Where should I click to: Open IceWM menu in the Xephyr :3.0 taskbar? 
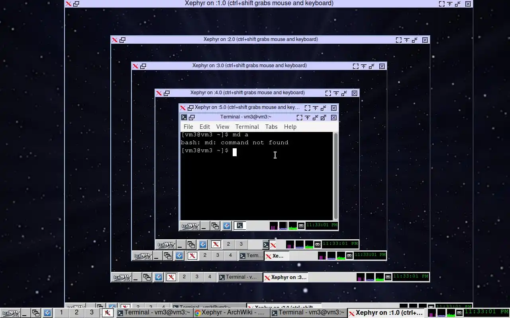tap(142, 256)
